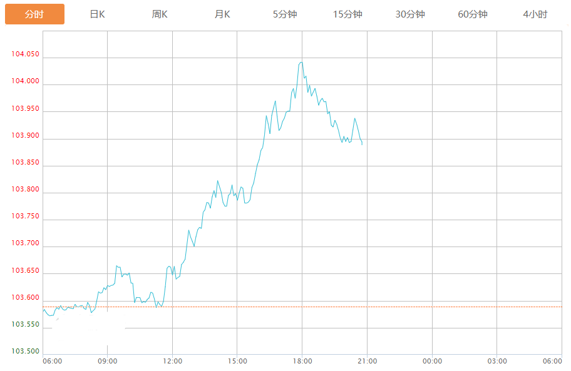Click the 12:00 time axis label
Image resolution: width=571 pixels, height=371 pixels.
[172, 361]
